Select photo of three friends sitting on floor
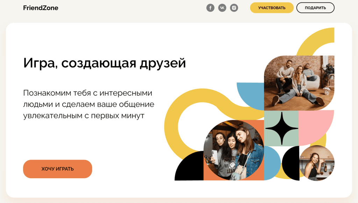The image size is (358, 203). coord(299,83)
